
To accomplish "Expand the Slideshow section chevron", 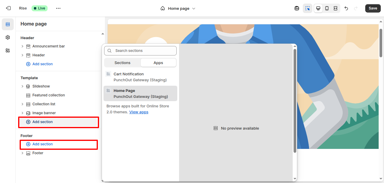I will tap(22, 86).
